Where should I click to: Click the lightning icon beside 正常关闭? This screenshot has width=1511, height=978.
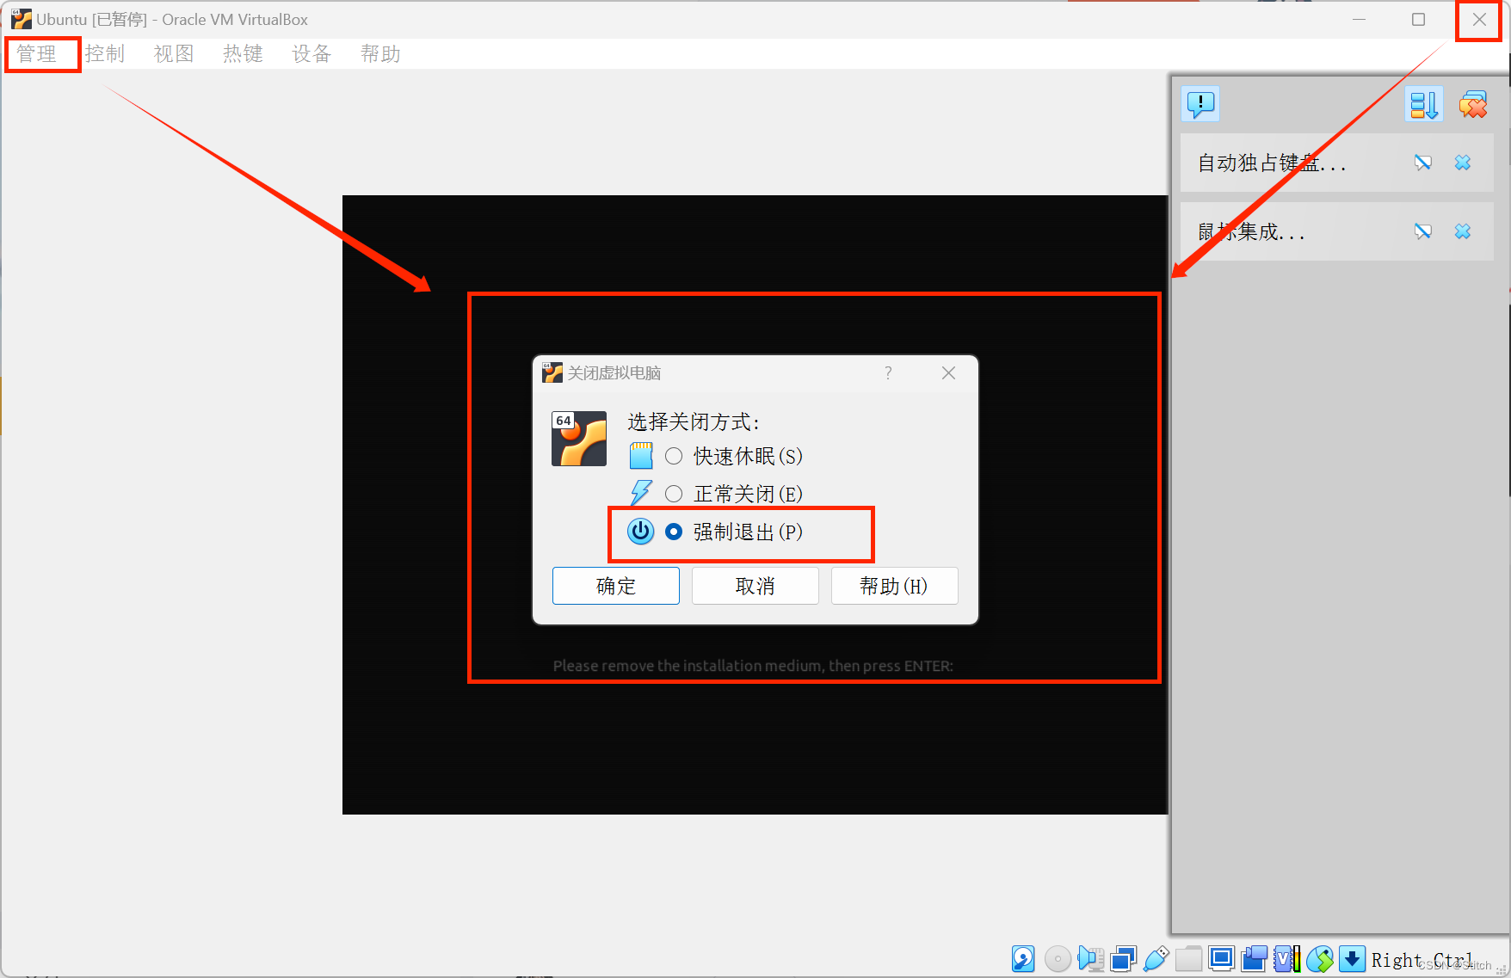point(641,493)
